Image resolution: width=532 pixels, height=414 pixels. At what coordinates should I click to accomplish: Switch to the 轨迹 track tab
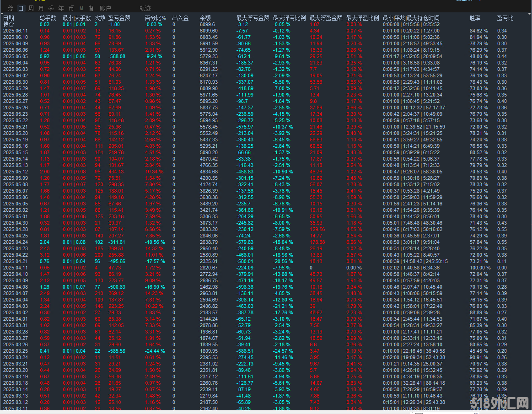tap(145, 8)
